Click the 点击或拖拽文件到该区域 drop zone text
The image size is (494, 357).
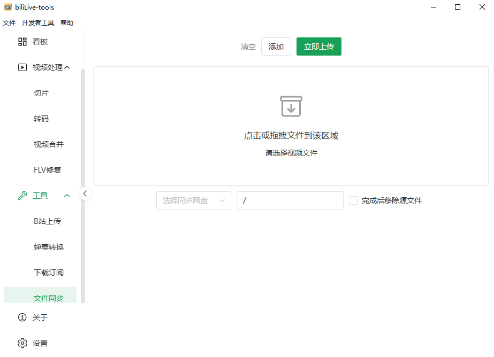[x=291, y=136]
